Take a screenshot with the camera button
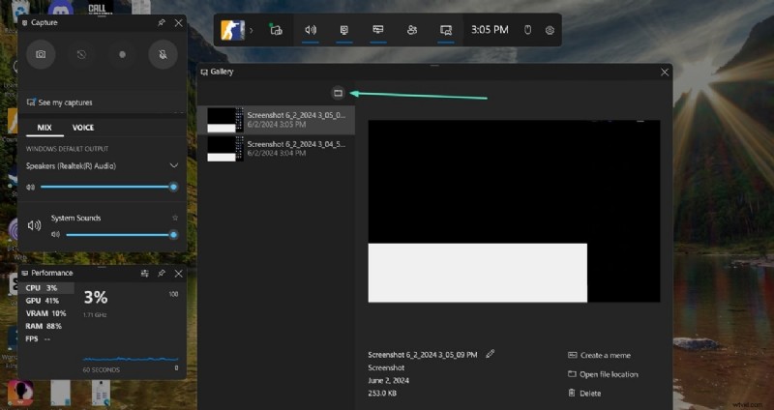 pos(41,55)
